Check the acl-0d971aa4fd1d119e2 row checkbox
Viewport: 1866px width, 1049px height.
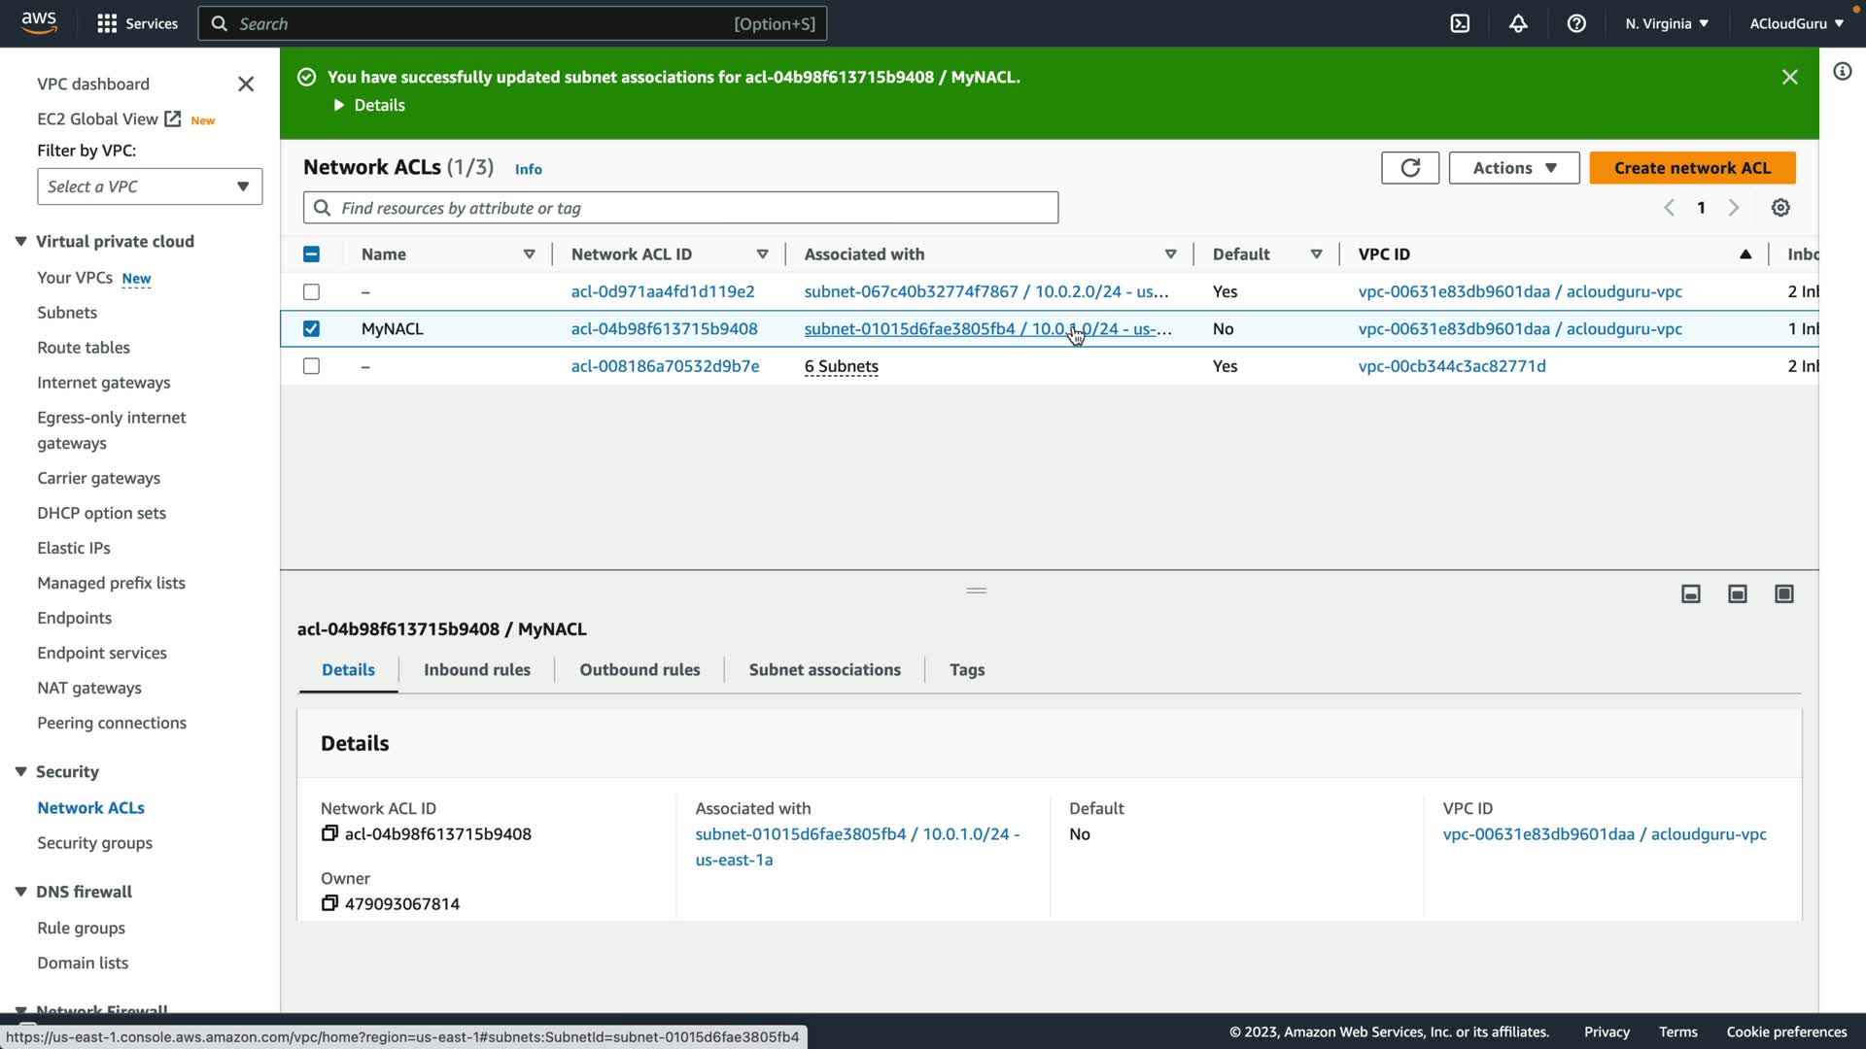[x=311, y=291]
